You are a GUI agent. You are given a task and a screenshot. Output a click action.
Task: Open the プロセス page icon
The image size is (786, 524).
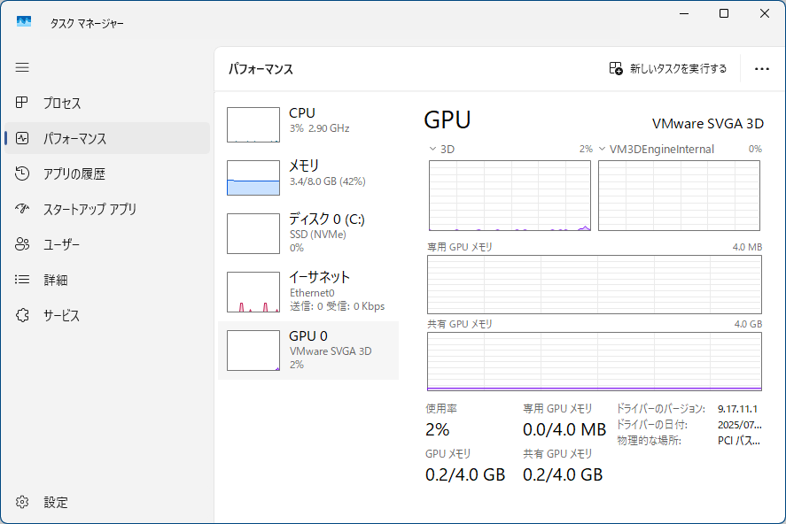(x=23, y=103)
